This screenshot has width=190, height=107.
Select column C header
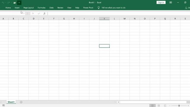click(x=23, y=18)
